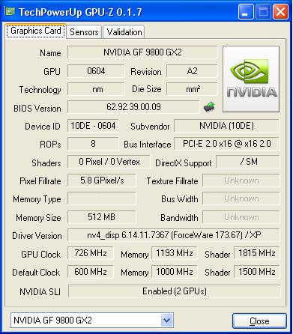Click current Shader clock 1815 MHz
This screenshot has width=293, height=334.
tap(257, 253)
